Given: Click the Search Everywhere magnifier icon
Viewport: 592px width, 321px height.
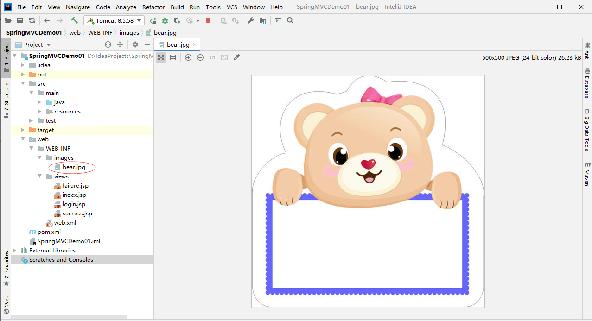Looking at the screenshot, I should coord(290,20).
